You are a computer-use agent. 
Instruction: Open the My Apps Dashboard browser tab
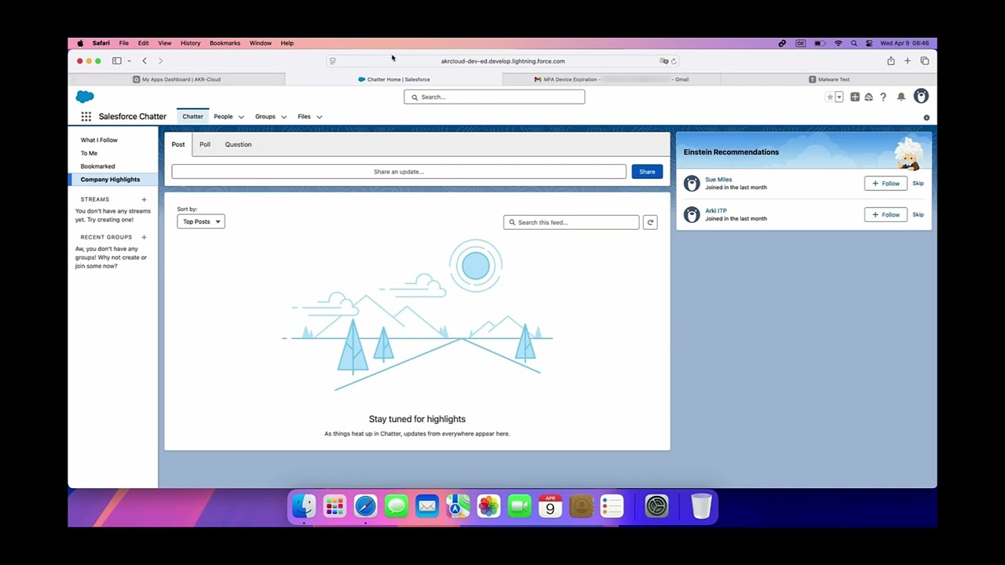177,79
